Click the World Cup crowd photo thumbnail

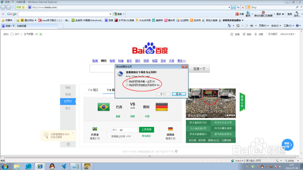(x=211, y=103)
